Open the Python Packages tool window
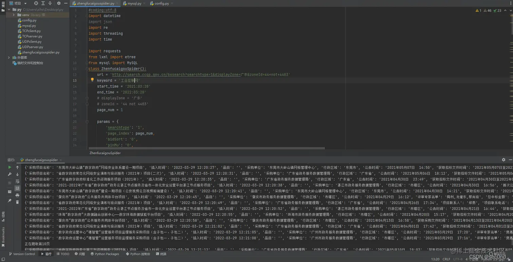This screenshot has height=262, width=513. (104, 254)
